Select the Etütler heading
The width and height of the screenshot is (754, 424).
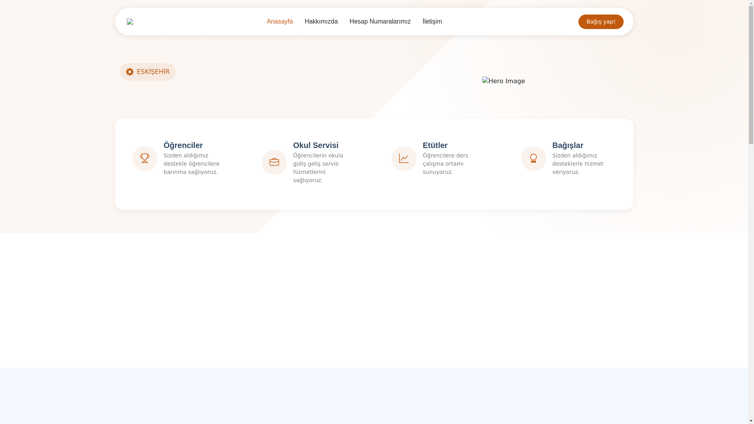point(435,145)
